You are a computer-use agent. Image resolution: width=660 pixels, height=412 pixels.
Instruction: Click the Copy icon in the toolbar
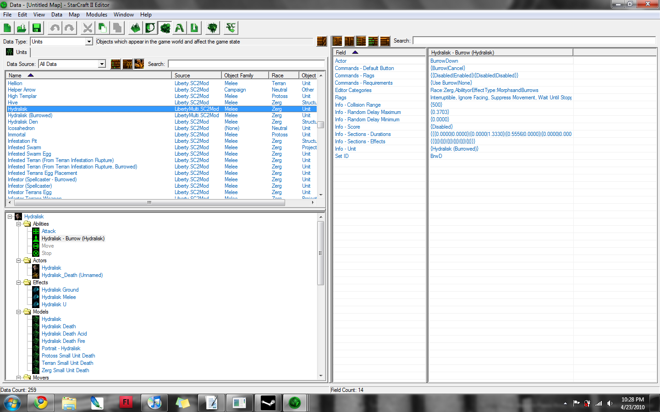[x=102, y=28]
